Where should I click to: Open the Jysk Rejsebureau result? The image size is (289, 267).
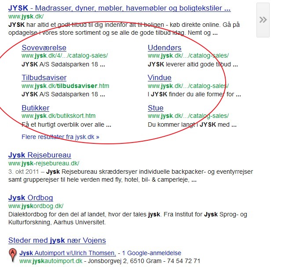point(40,155)
